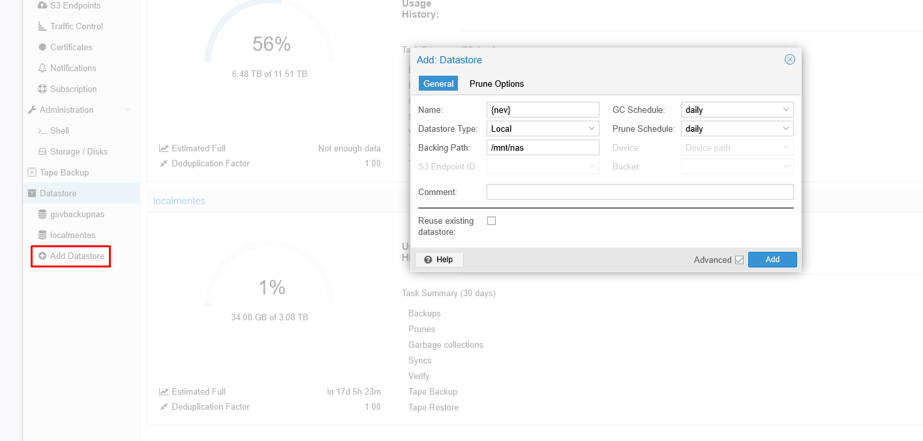Click the Add Datastore plus icon

[42, 256]
